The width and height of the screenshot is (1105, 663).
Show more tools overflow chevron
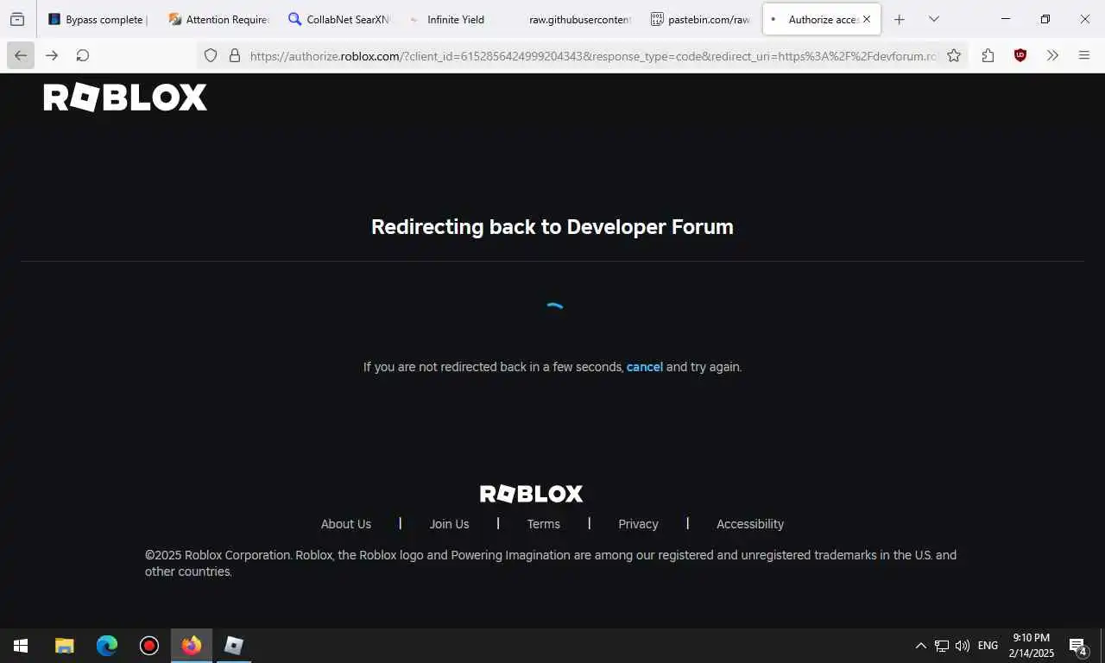click(1052, 55)
